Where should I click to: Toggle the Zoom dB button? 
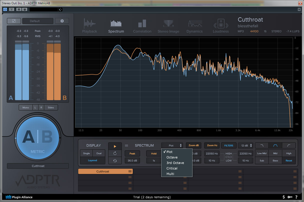coord(193,145)
